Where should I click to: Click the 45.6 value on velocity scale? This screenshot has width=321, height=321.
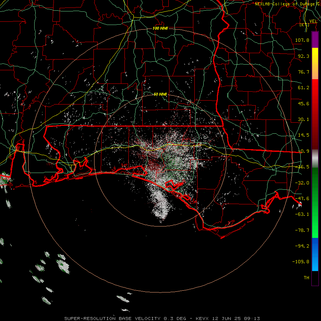(304, 103)
